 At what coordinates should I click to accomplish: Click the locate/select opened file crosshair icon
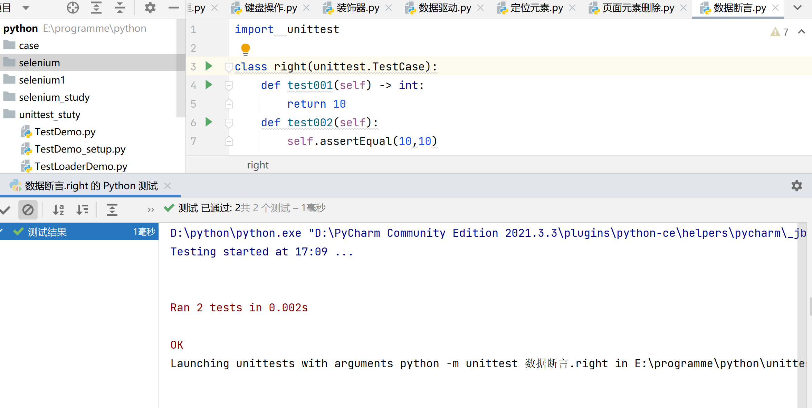point(73,8)
